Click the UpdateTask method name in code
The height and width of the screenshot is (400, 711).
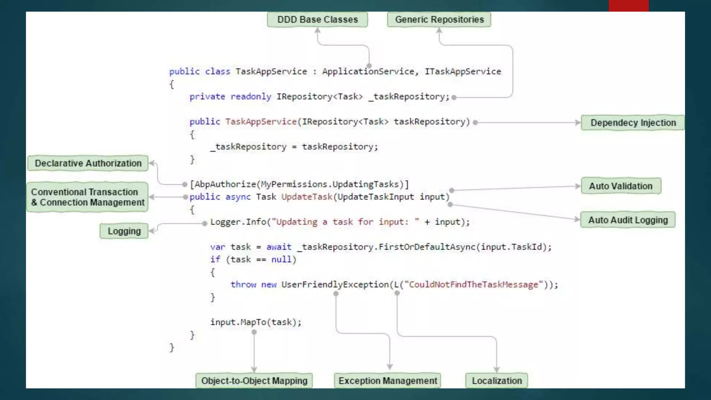point(307,197)
